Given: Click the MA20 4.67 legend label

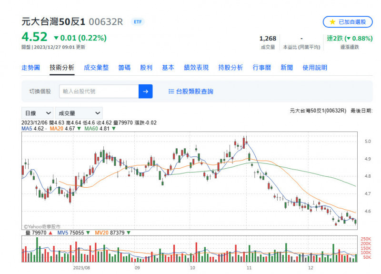Looking at the screenshot, I should point(62,128).
